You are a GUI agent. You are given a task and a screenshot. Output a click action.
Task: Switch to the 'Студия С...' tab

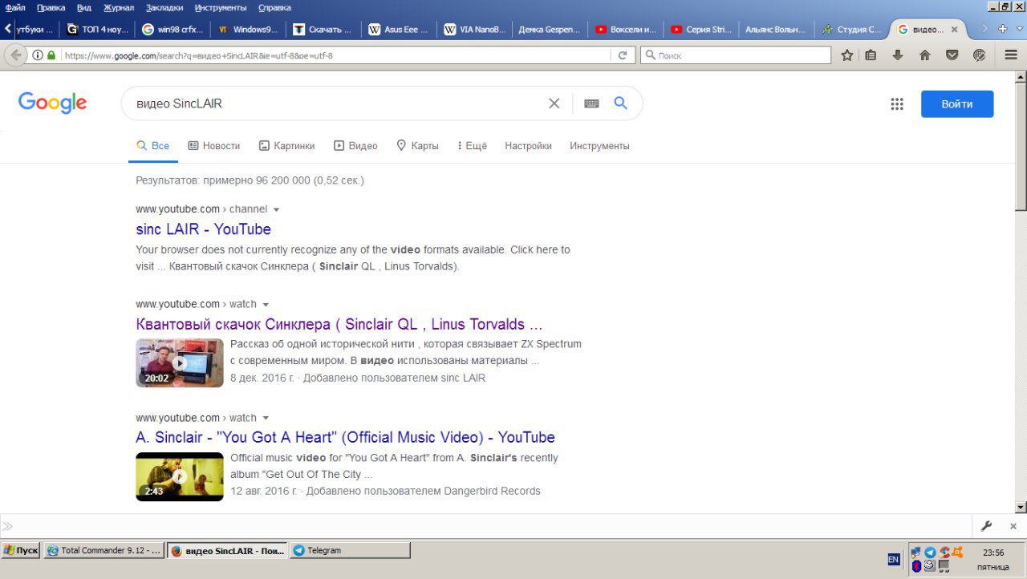(850, 30)
